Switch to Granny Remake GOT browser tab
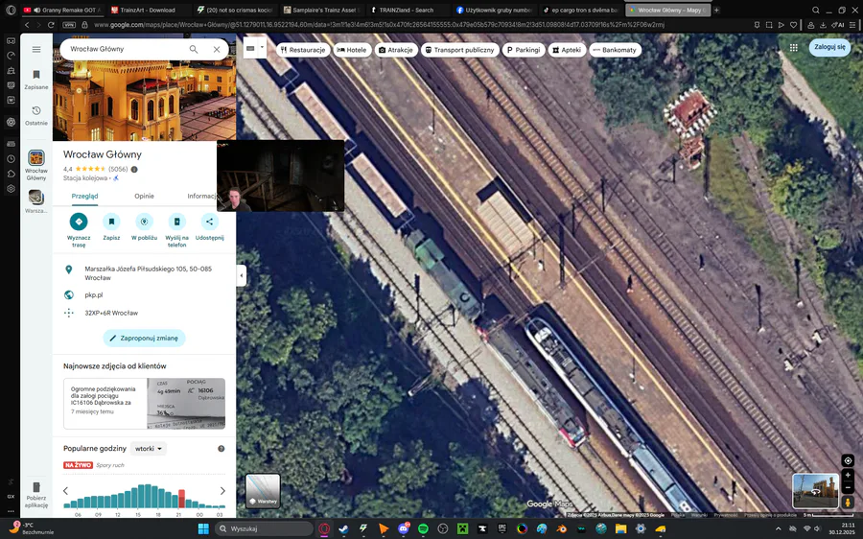The image size is (863, 539). [x=61, y=10]
